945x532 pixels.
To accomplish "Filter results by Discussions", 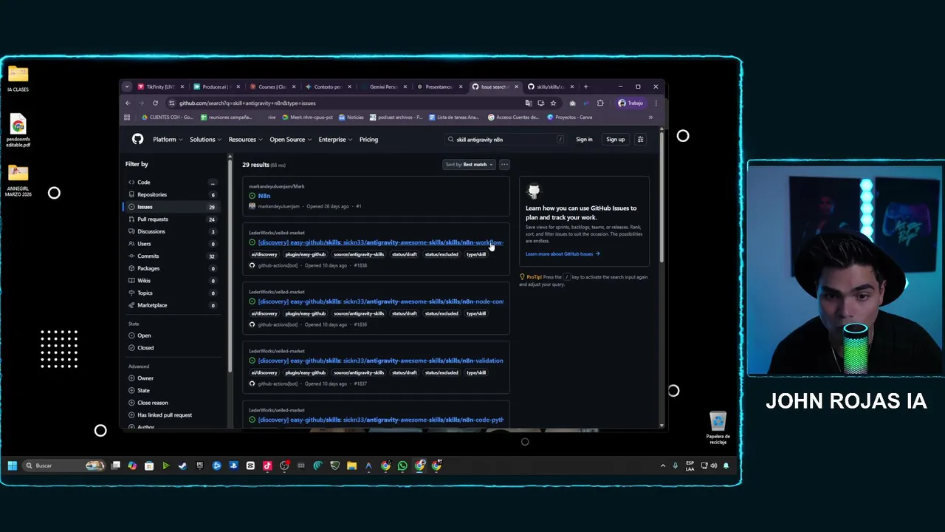I will (171, 231).
